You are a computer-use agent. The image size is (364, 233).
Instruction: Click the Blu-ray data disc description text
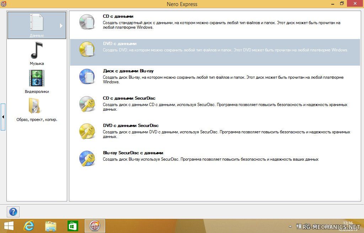coord(223,79)
